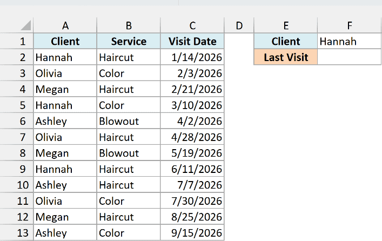
Task: Click Color service in row 11
Action: point(129,201)
